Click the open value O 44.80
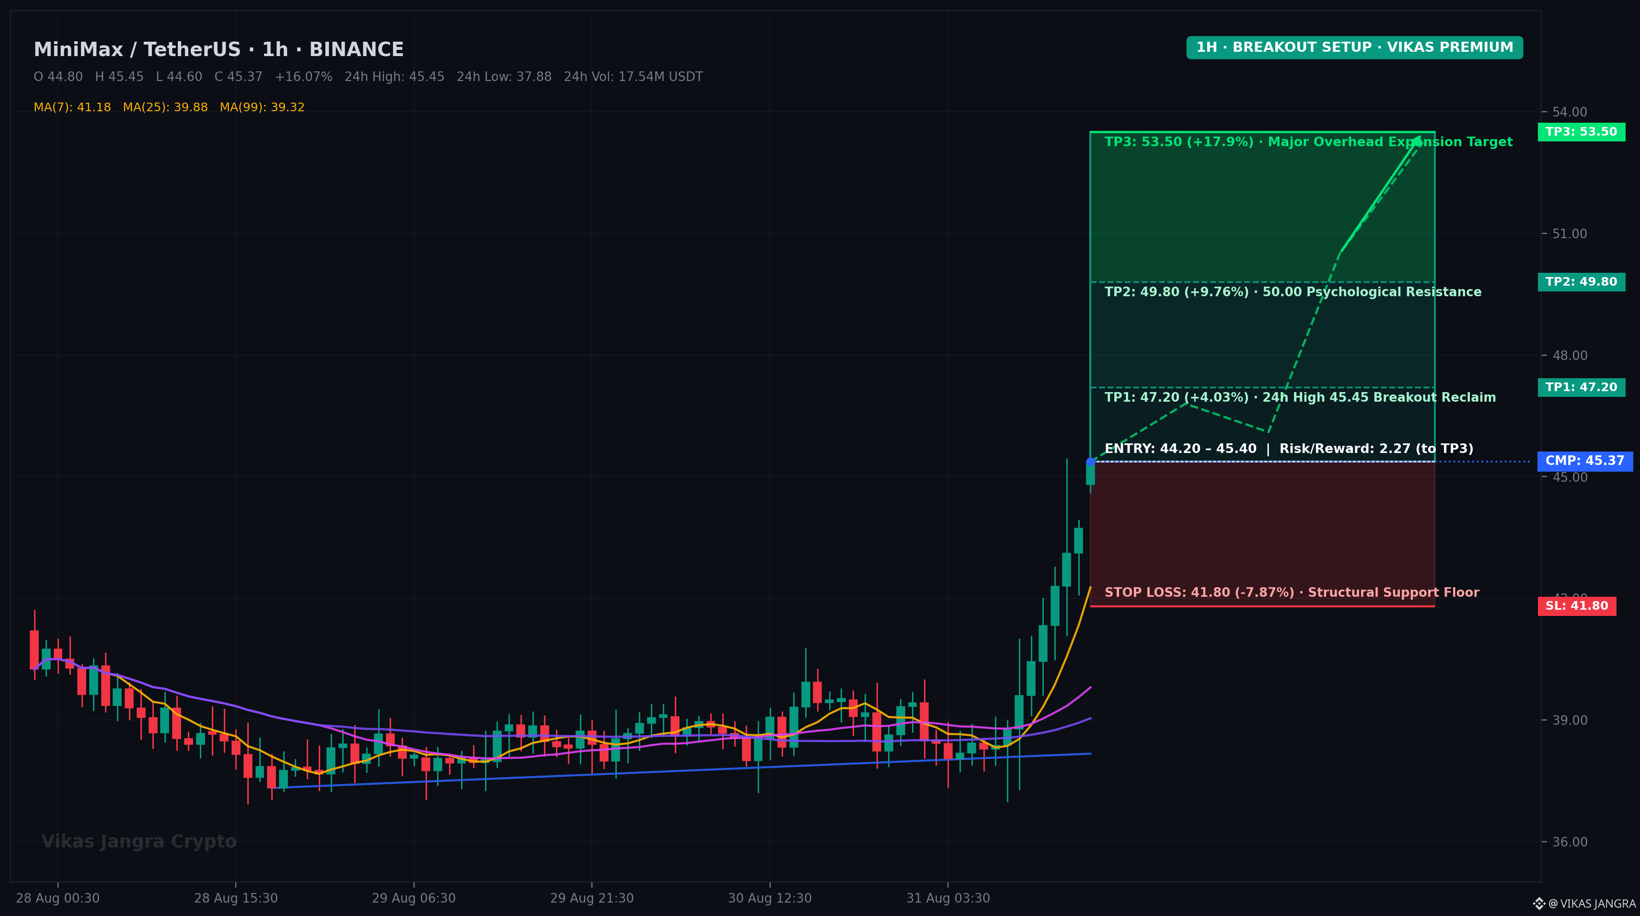 click(x=58, y=77)
